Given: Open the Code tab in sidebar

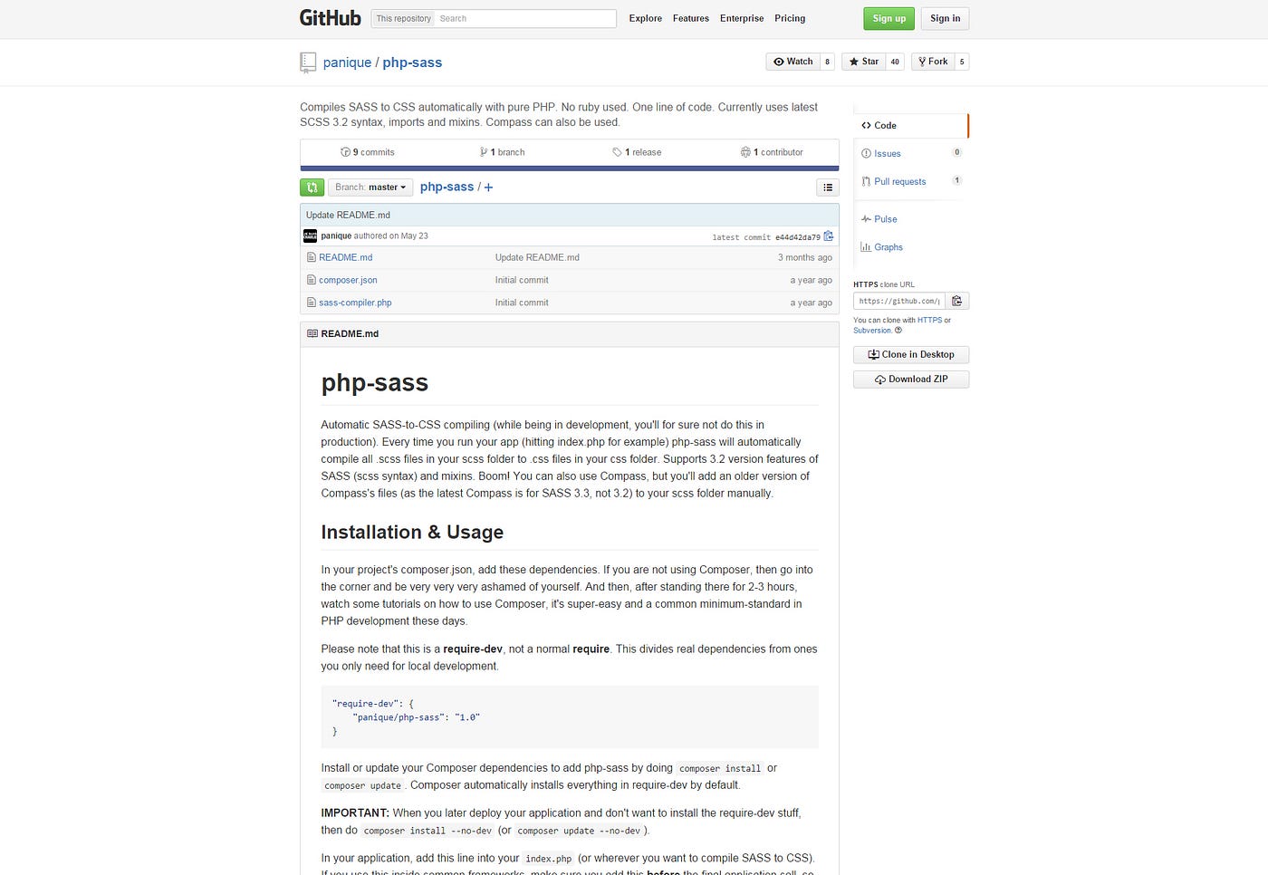Looking at the screenshot, I should (x=911, y=126).
